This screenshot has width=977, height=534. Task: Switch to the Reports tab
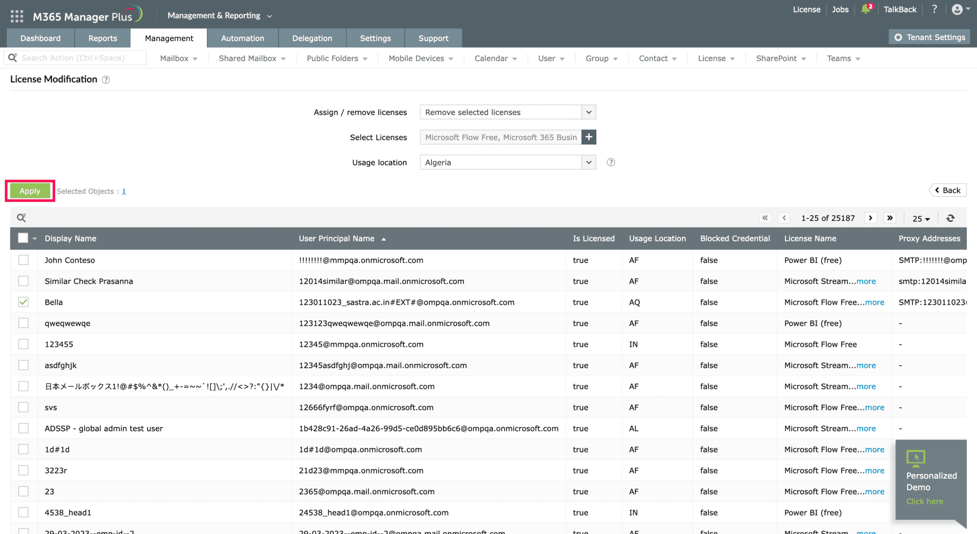[x=103, y=38]
